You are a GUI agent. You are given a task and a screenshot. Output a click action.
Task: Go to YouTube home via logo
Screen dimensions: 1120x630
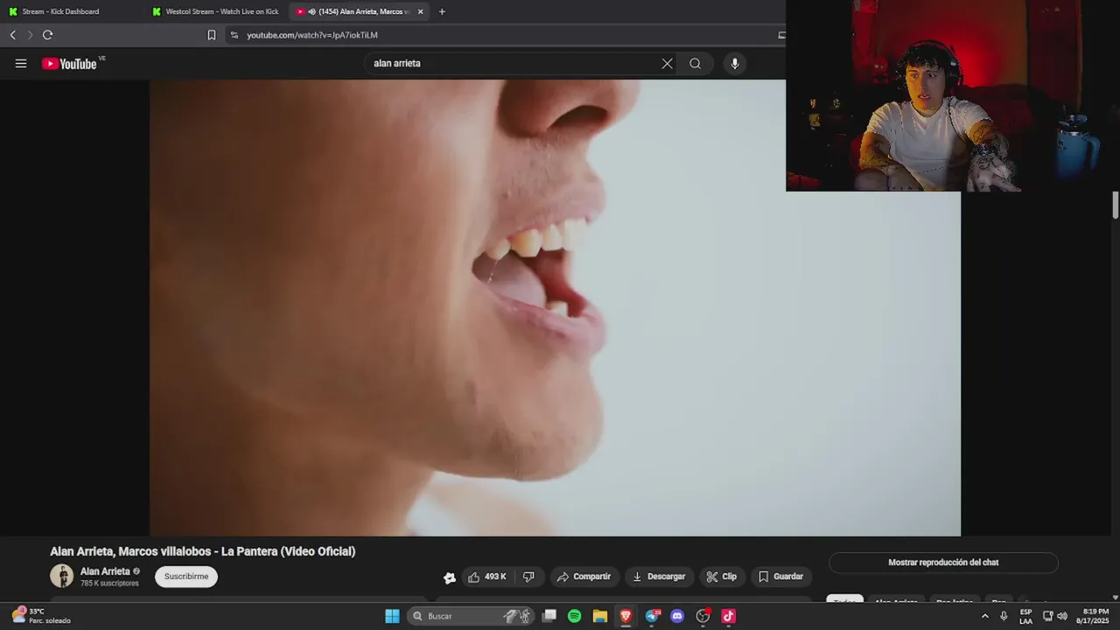tap(69, 63)
